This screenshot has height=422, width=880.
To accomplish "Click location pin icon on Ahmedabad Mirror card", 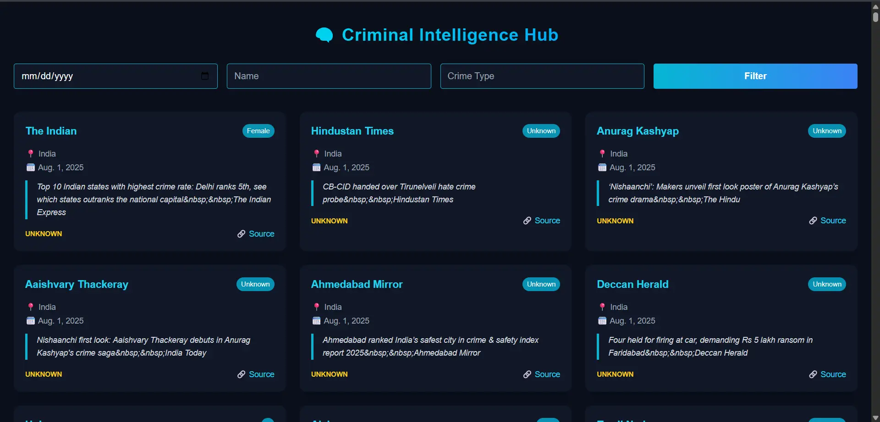I will 316,307.
